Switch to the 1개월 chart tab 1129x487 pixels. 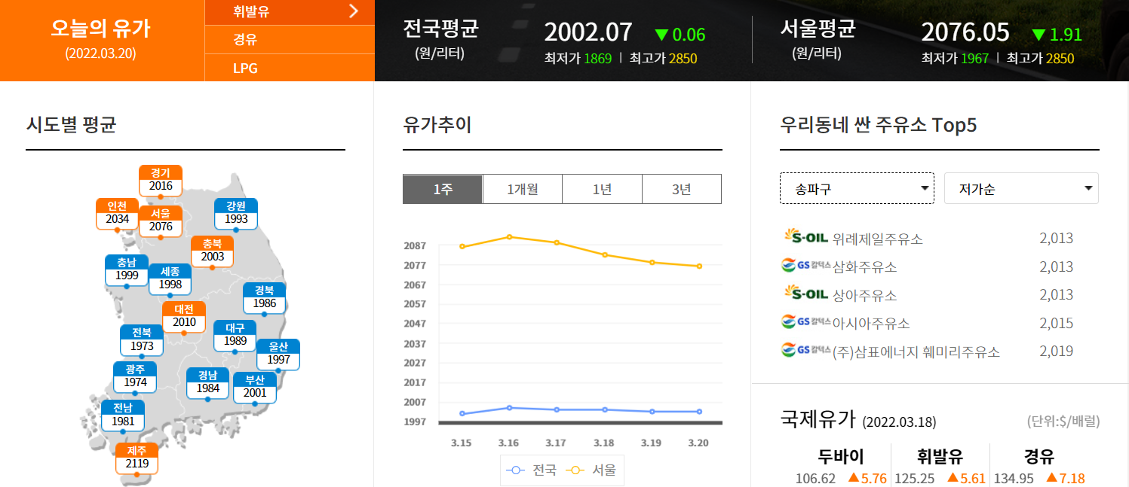click(522, 189)
